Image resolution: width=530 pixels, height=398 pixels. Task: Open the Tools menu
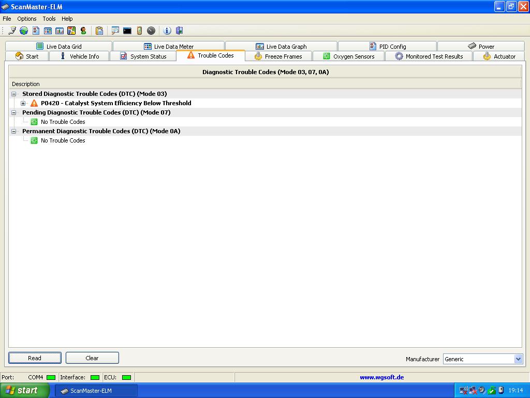click(49, 19)
